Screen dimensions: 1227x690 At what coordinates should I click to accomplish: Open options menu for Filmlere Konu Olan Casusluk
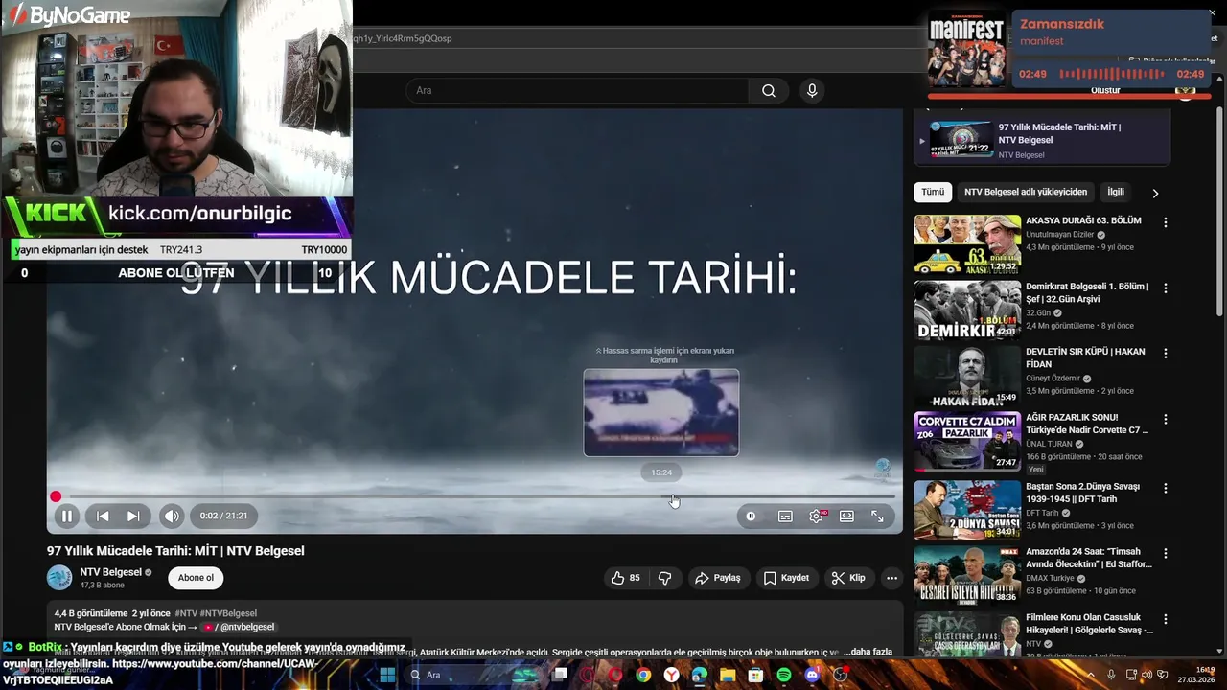1166,620
